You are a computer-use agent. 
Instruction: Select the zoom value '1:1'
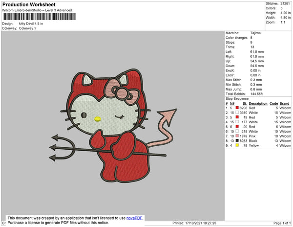click(283, 23)
